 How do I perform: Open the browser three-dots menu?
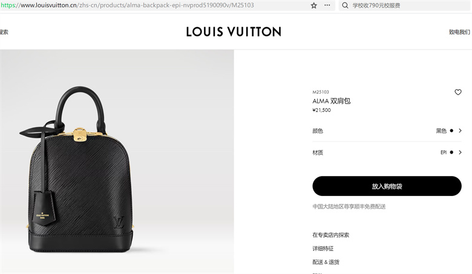tap(327, 5)
